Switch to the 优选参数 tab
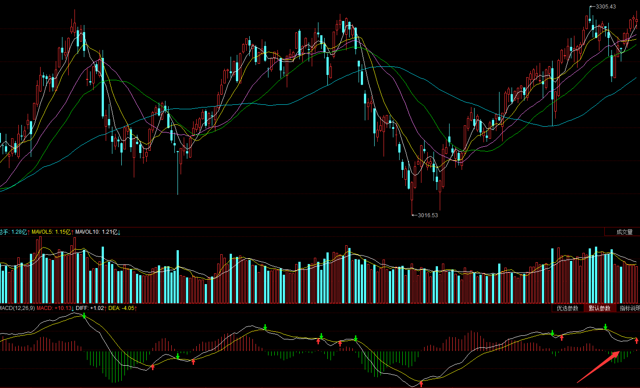 pos(567,308)
